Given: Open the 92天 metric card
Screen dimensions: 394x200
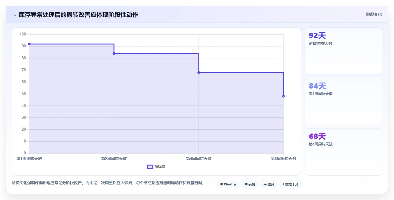Looking at the screenshot, I should (343, 51).
